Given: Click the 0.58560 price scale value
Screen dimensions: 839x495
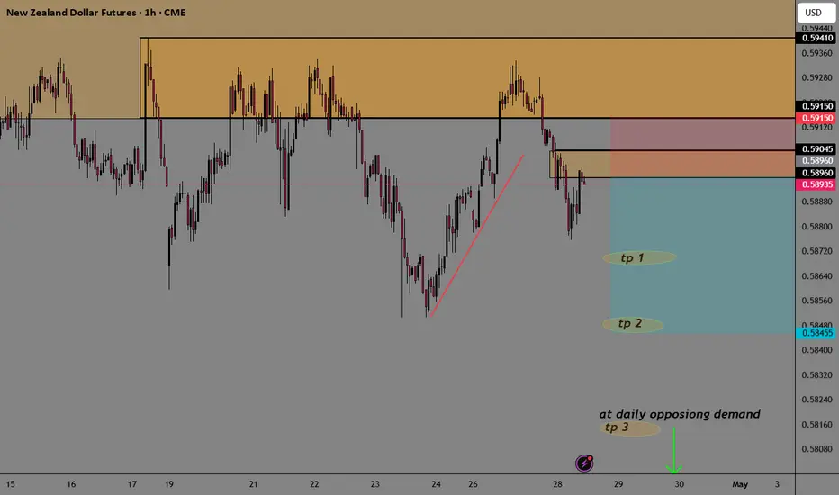Looking at the screenshot, I should [x=817, y=301].
